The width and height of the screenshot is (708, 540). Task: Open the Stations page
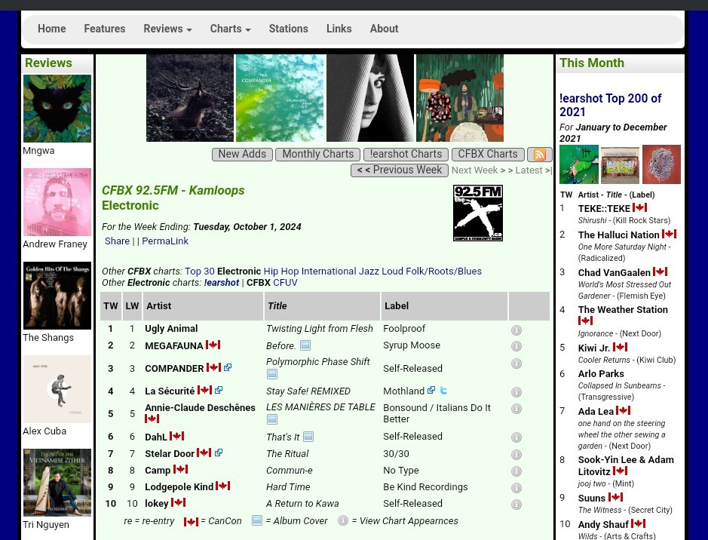(289, 29)
